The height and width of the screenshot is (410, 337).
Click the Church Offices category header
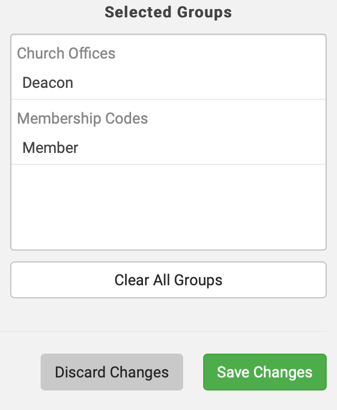[x=66, y=54]
